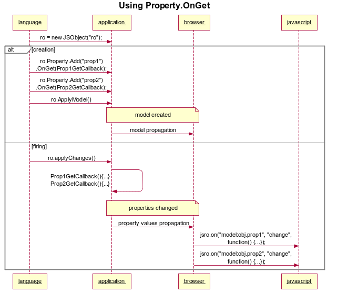
Task: Click the bottom application participant box
Action: [x=111, y=281]
